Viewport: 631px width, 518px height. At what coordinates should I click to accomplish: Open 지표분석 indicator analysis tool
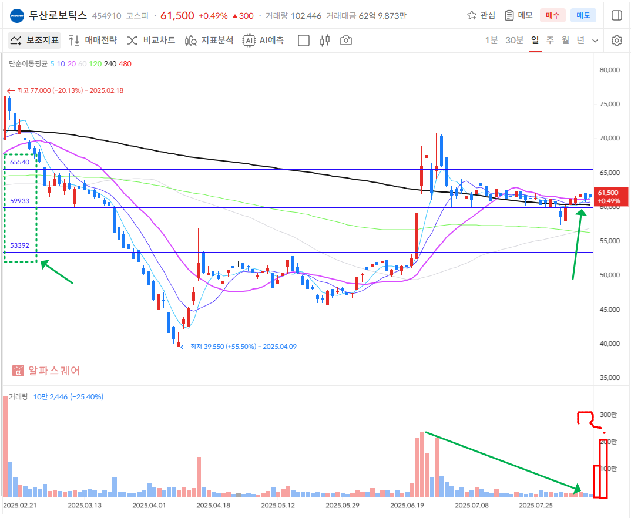pos(209,40)
